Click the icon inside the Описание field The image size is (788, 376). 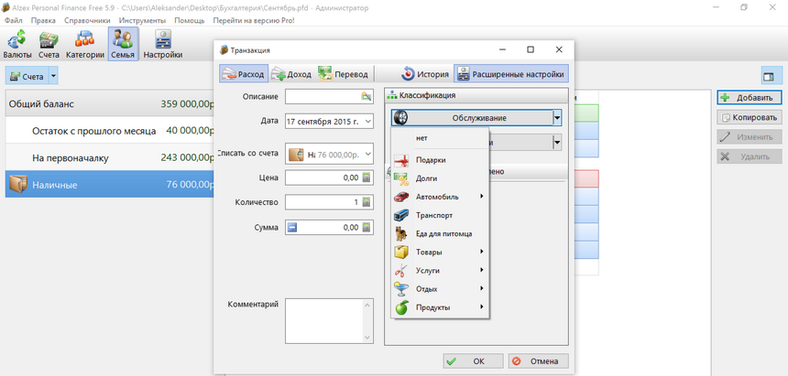coord(366,96)
